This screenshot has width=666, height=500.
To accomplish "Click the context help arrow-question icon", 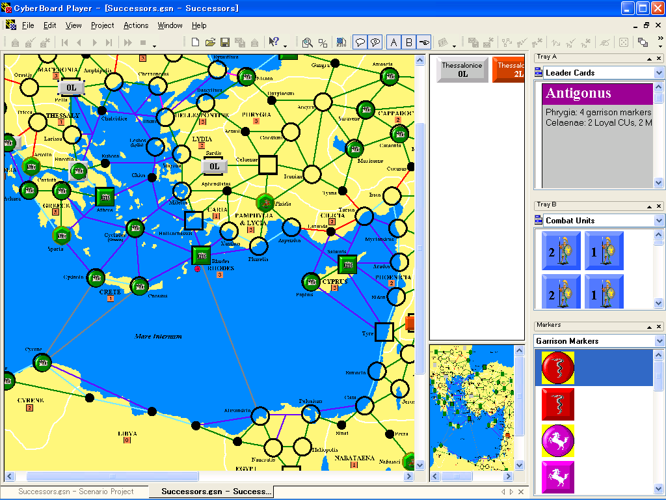I will pos(274,42).
